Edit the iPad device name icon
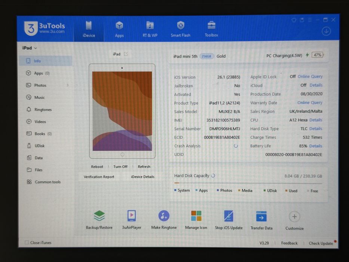The image size is (349, 262). (x=126, y=54)
